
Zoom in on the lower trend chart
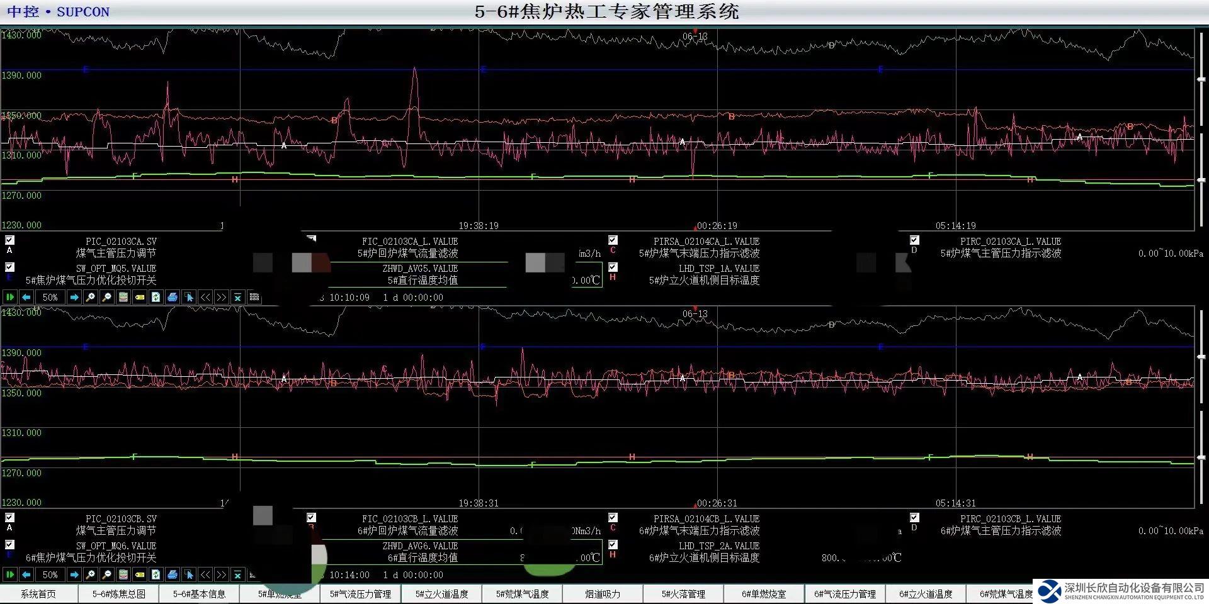[x=91, y=574]
